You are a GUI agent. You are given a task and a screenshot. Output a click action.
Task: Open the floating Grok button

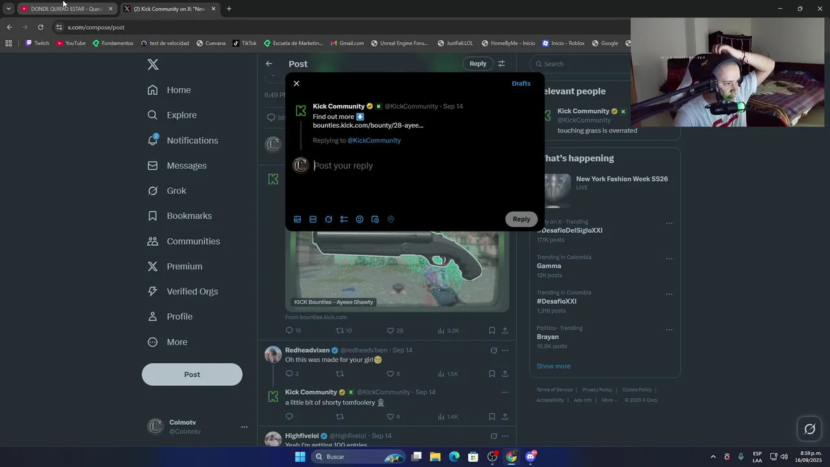[810, 429]
